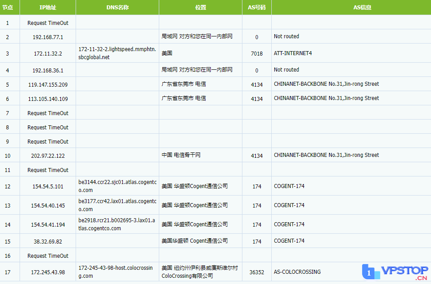The height and width of the screenshot is (284, 431).
Task: Select IP address 192.168.36.1
Action: click(48, 71)
